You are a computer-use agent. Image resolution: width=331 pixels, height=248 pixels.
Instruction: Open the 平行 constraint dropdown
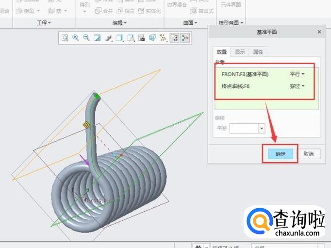tap(297, 74)
